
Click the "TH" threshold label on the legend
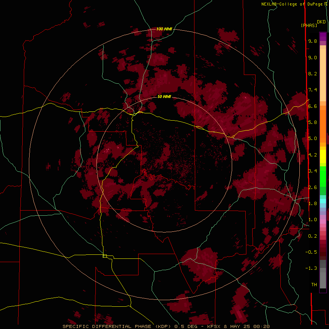coord(314,285)
